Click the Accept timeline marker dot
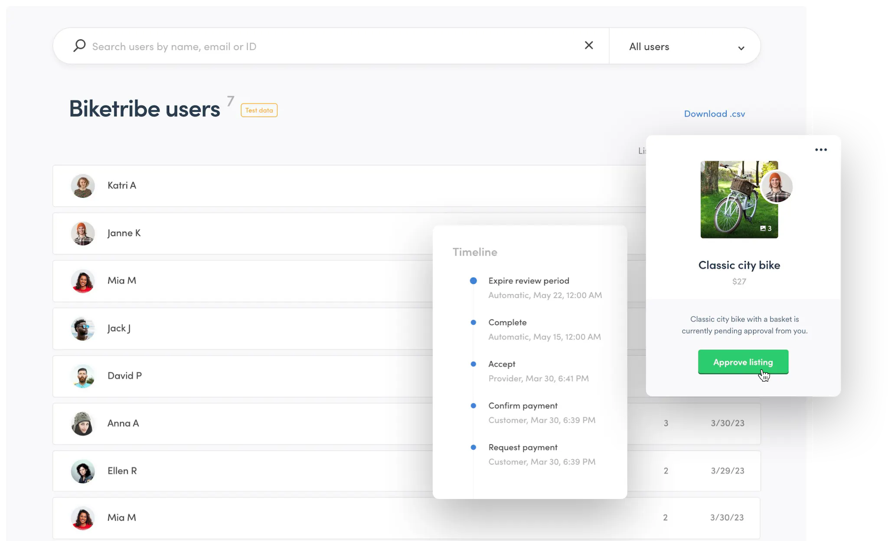 [473, 364]
